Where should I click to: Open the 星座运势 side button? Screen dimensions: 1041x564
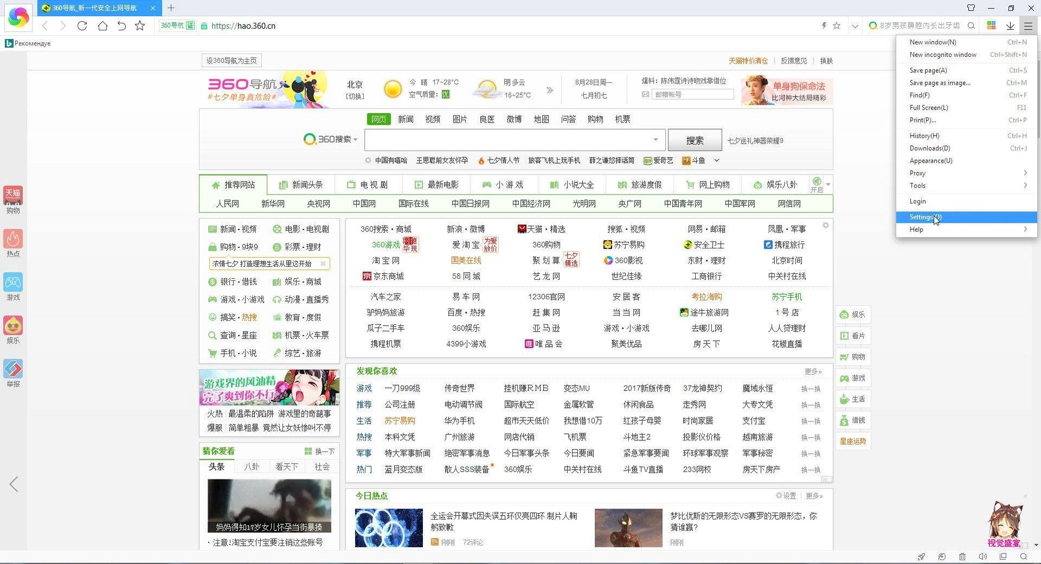(x=853, y=441)
